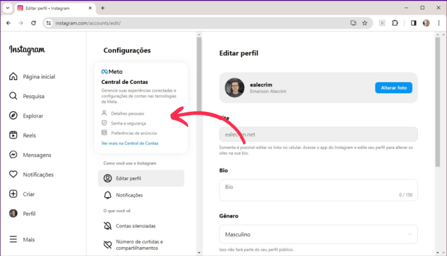Screen dimensions: 447x256
Task: Open Explorar compass icon
Action: click(x=13, y=115)
